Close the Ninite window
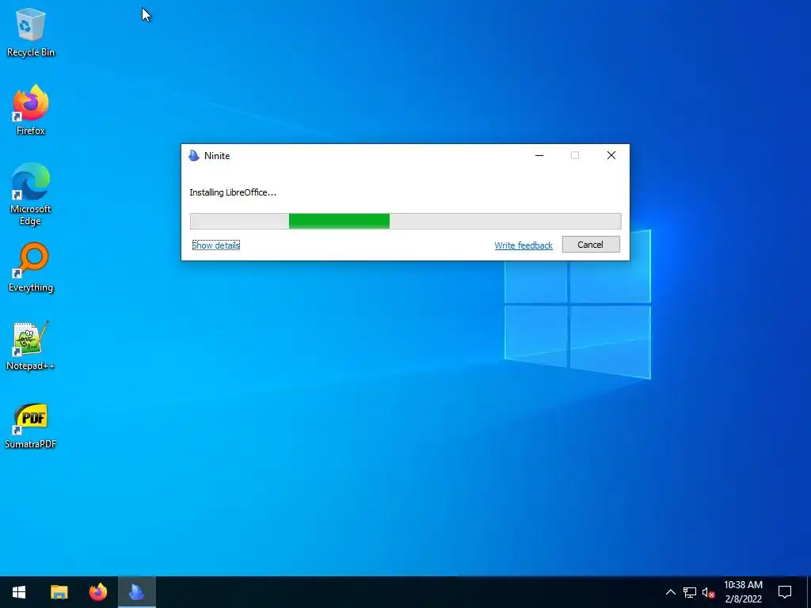Image resolution: width=811 pixels, height=608 pixels. (611, 156)
